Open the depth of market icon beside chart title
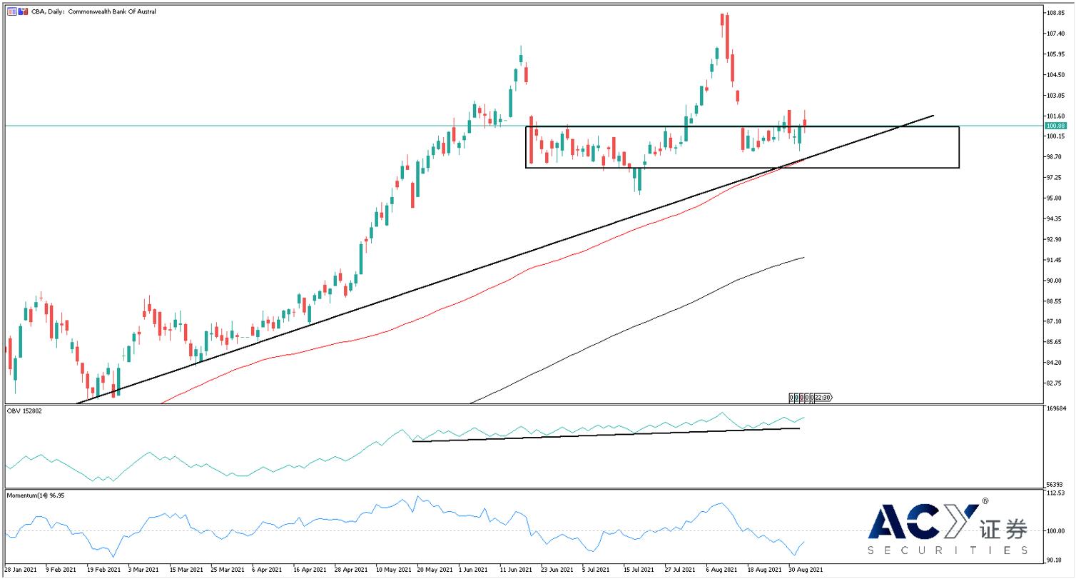Screen dimensions: 1076x579 click(x=23, y=11)
